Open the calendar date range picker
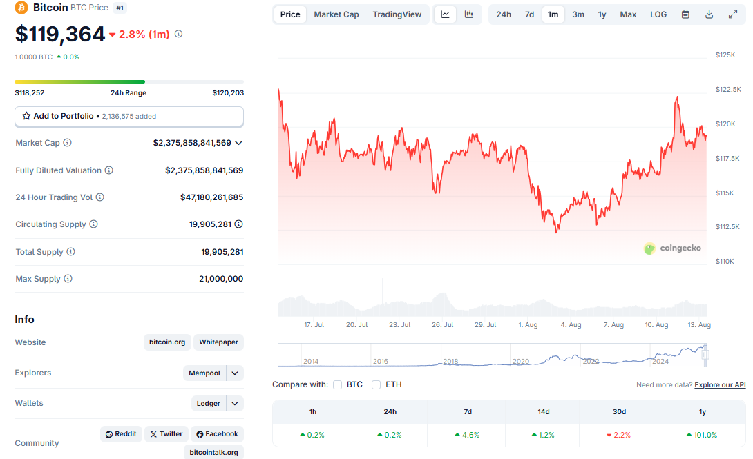 686,14
